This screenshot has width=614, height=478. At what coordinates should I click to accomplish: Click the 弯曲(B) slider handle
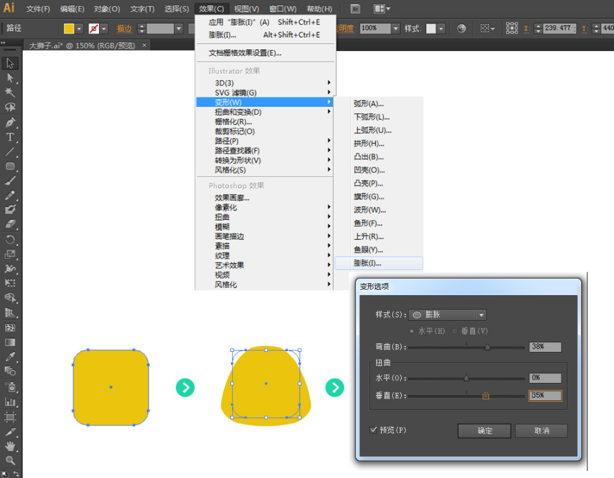(487, 347)
